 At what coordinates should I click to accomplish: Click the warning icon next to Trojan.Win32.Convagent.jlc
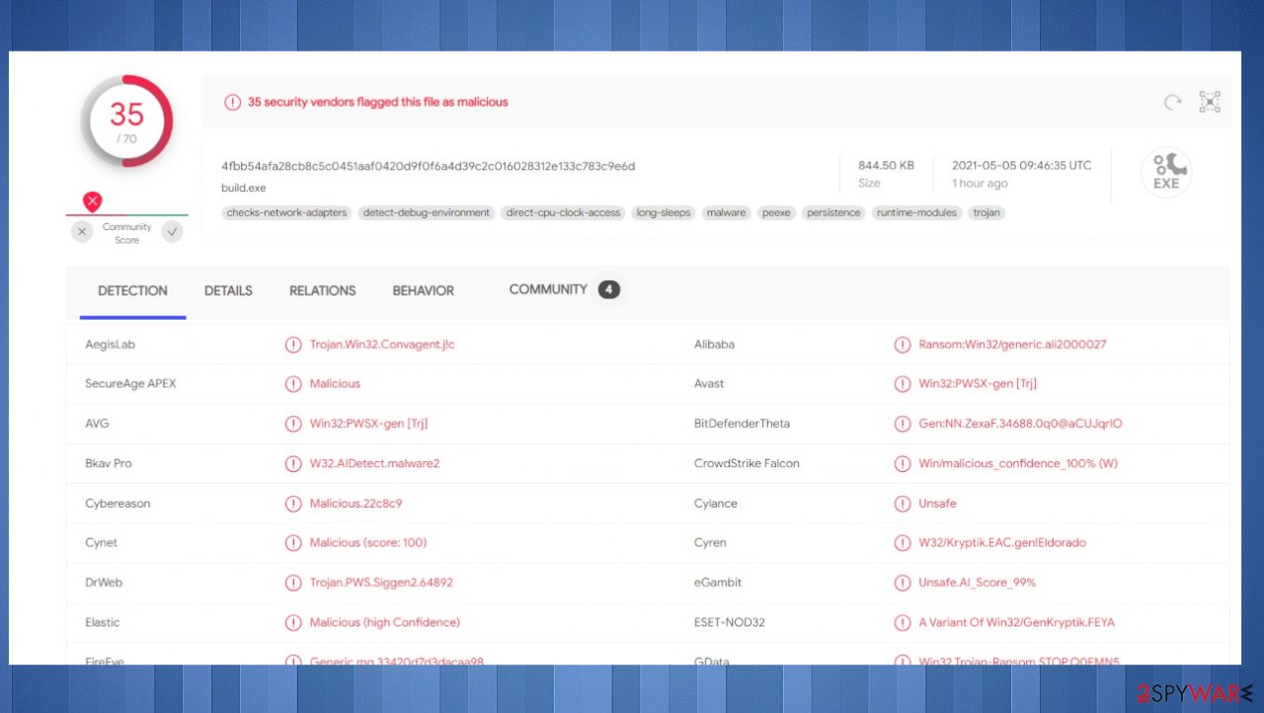click(x=293, y=345)
